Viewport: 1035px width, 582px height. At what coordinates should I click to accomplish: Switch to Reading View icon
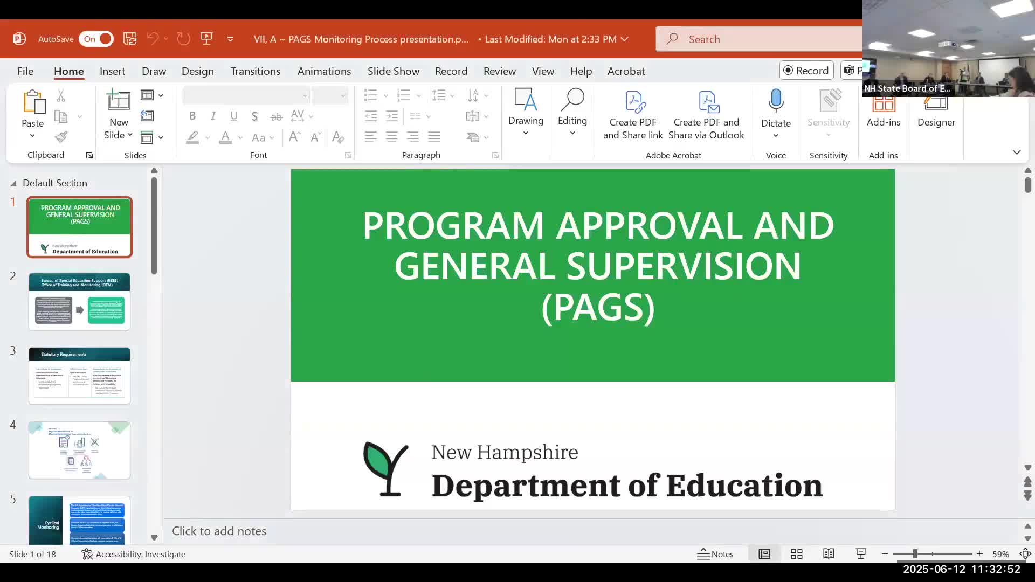pyautogui.click(x=829, y=554)
